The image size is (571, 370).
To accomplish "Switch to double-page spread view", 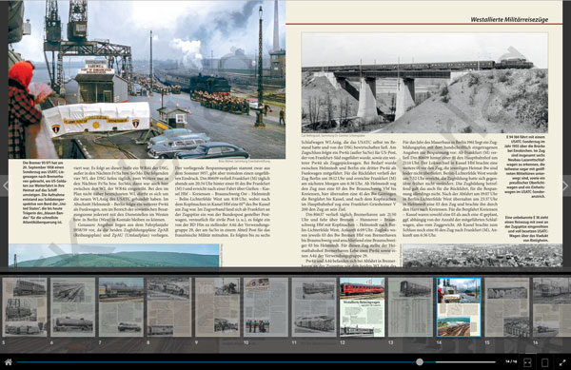I will click(x=527, y=362).
